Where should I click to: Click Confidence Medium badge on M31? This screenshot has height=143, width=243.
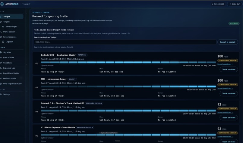pyautogui.click(x=228, y=85)
